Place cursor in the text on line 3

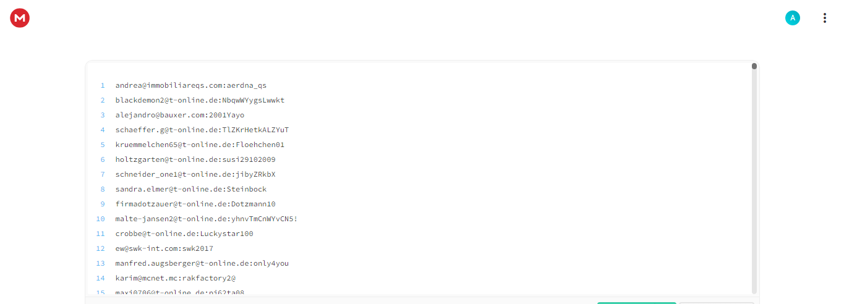point(180,115)
